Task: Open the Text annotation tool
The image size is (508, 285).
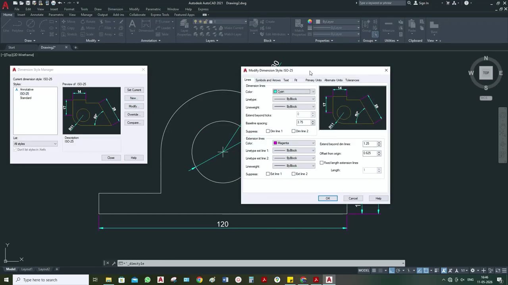Action: pyautogui.click(x=132, y=26)
